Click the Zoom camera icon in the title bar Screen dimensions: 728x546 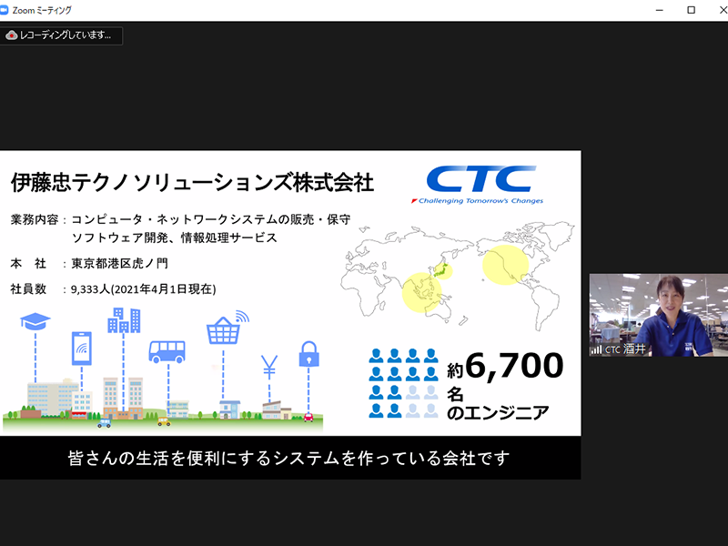[x=9, y=8]
